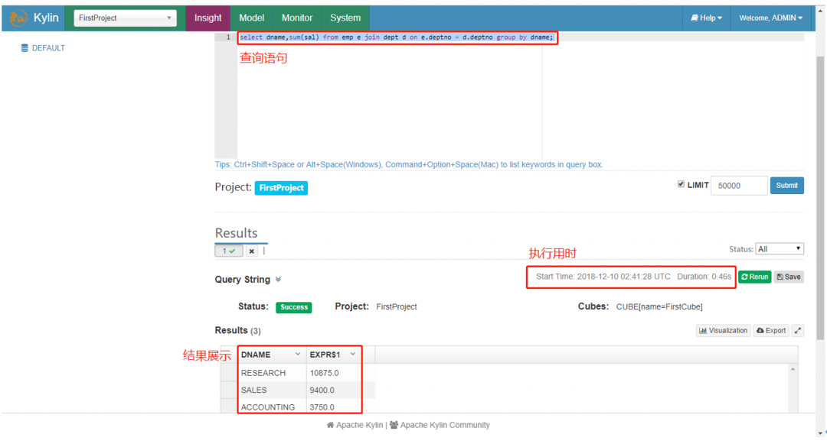Click the Apache Kylin Community people icon
The height and width of the screenshot is (444, 827).
click(394, 425)
